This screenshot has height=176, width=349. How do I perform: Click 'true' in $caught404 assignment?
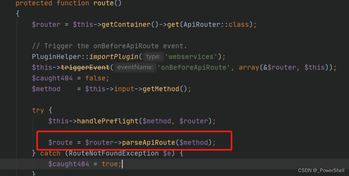point(110,164)
